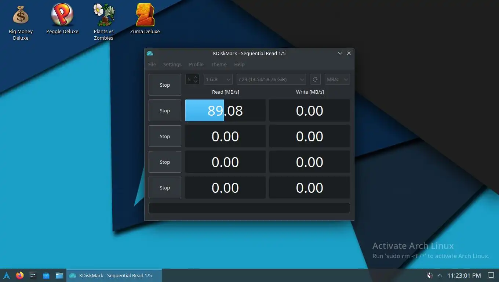Open System Settings sliders icon in taskbar
Screen dimensions: 499x282
pos(33,275)
